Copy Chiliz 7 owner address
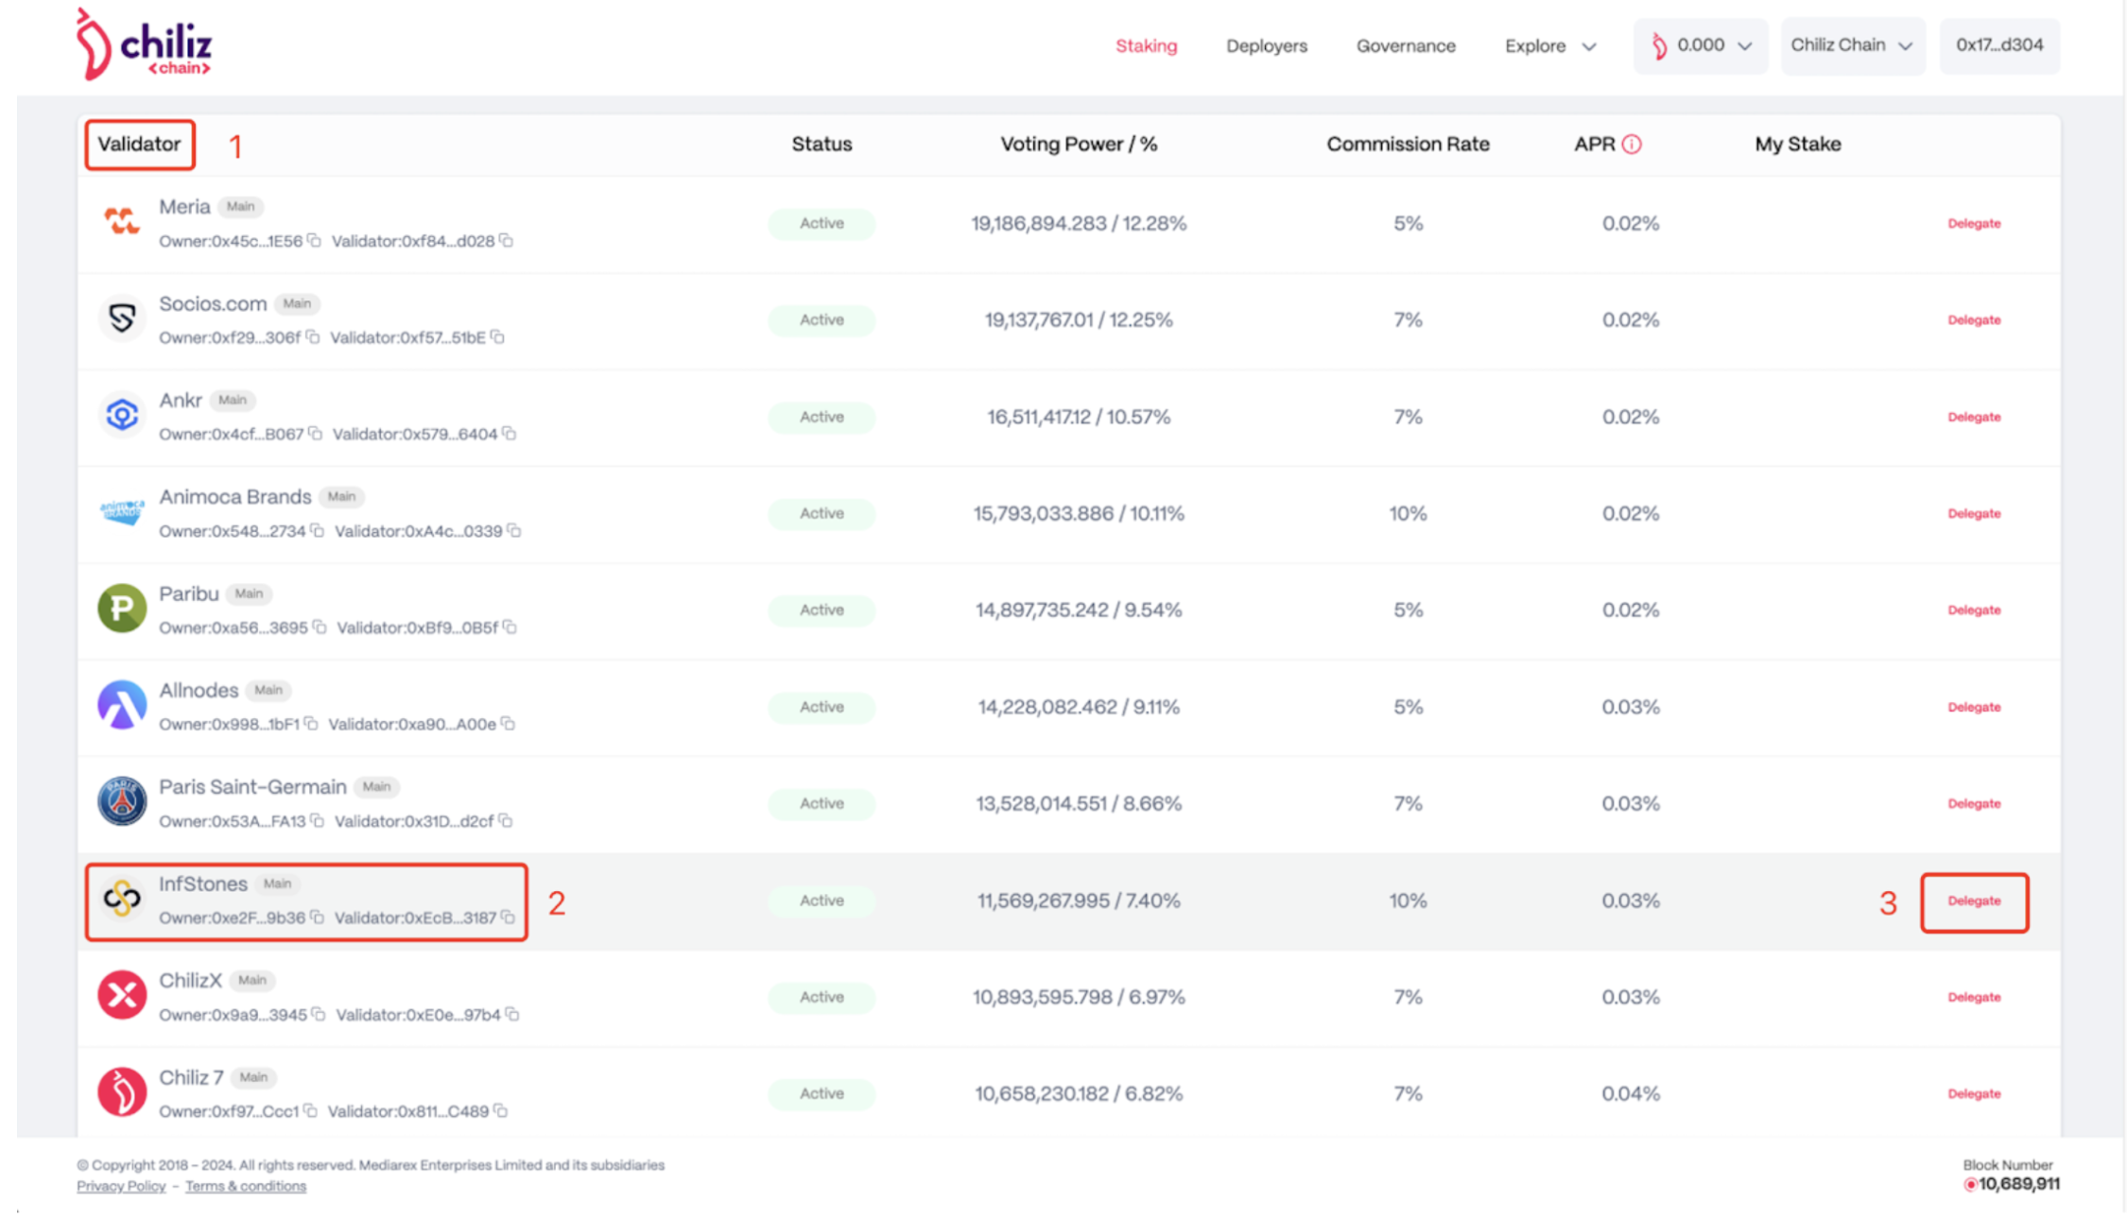The width and height of the screenshot is (2127, 1217). coord(310,1111)
